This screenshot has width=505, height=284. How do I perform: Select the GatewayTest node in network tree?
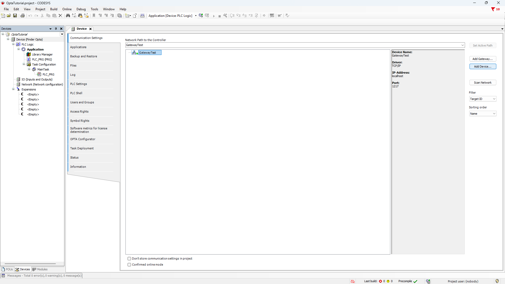tap(148, 53)
